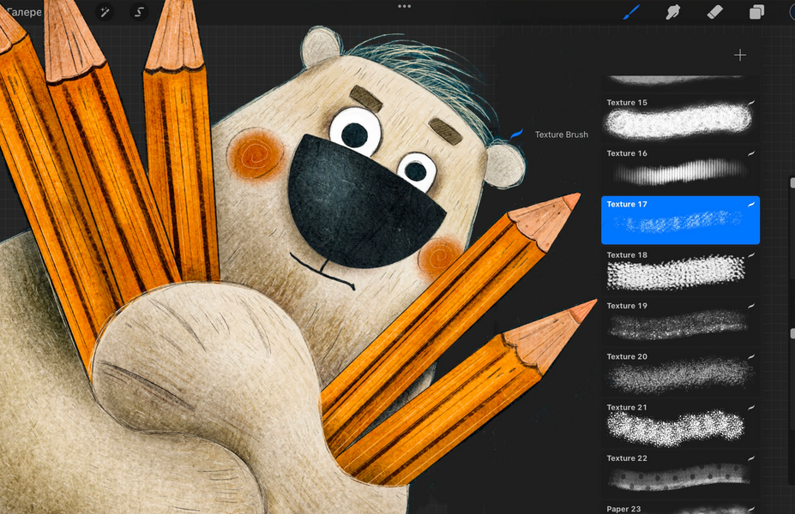Screen dimensions: 795x514
Task: Pick the Texture 21 brush
Action: pyautogui.click(x=680, y=423)
